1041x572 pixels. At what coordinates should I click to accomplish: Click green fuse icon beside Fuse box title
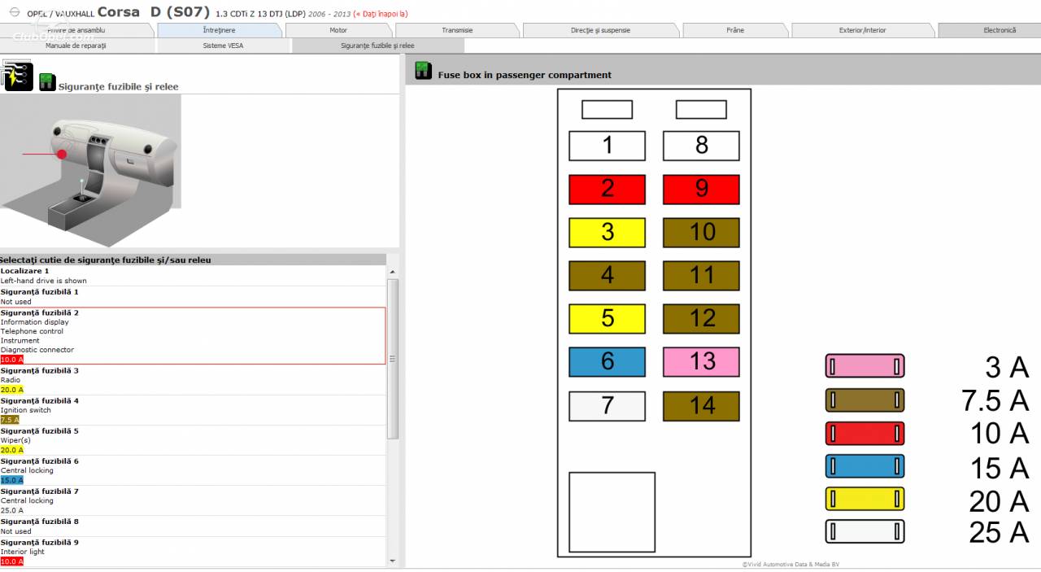tap(424, 70)
